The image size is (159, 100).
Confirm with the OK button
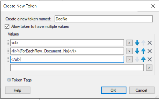pos(114,90)
